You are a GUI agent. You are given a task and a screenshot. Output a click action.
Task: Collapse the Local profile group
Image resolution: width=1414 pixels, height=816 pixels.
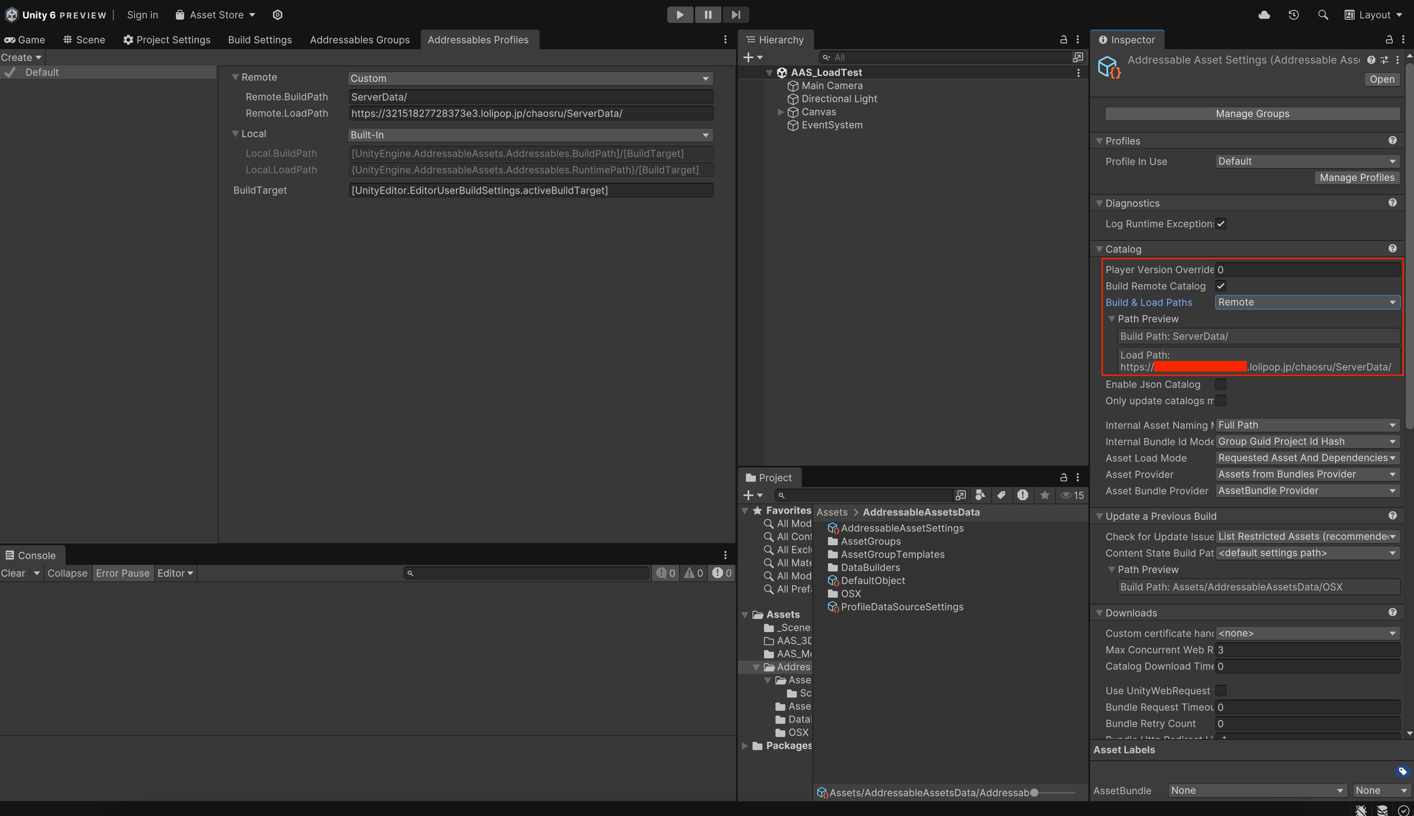(235, 134)
